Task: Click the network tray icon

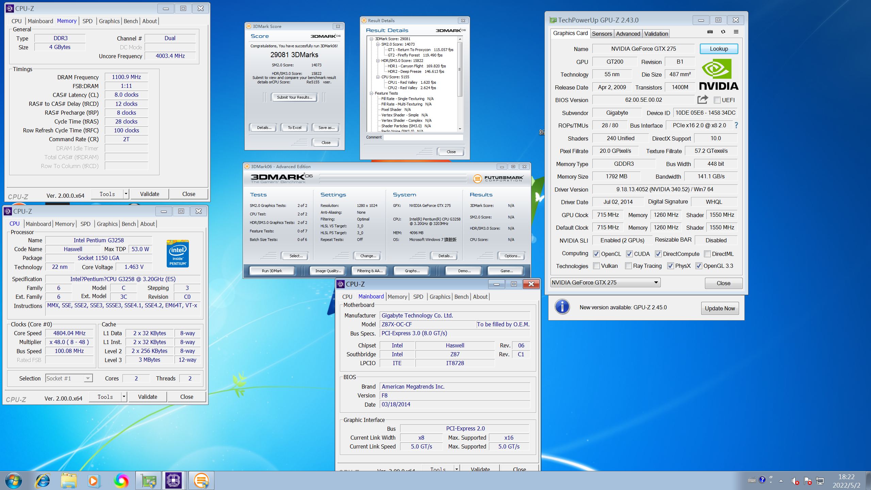Action: pos(820,481)
